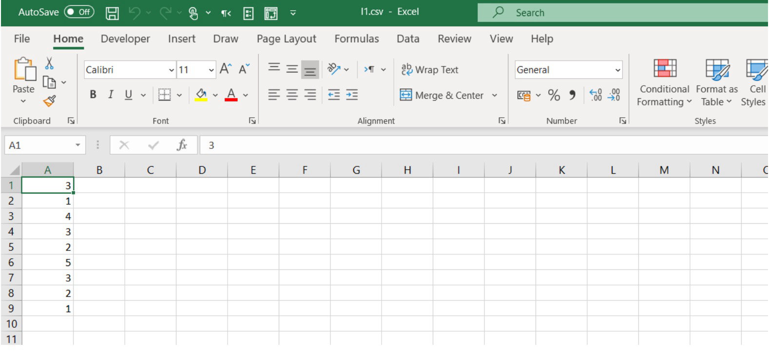
Task: Click the Wrap Text button
Action: tap(429, 70)
